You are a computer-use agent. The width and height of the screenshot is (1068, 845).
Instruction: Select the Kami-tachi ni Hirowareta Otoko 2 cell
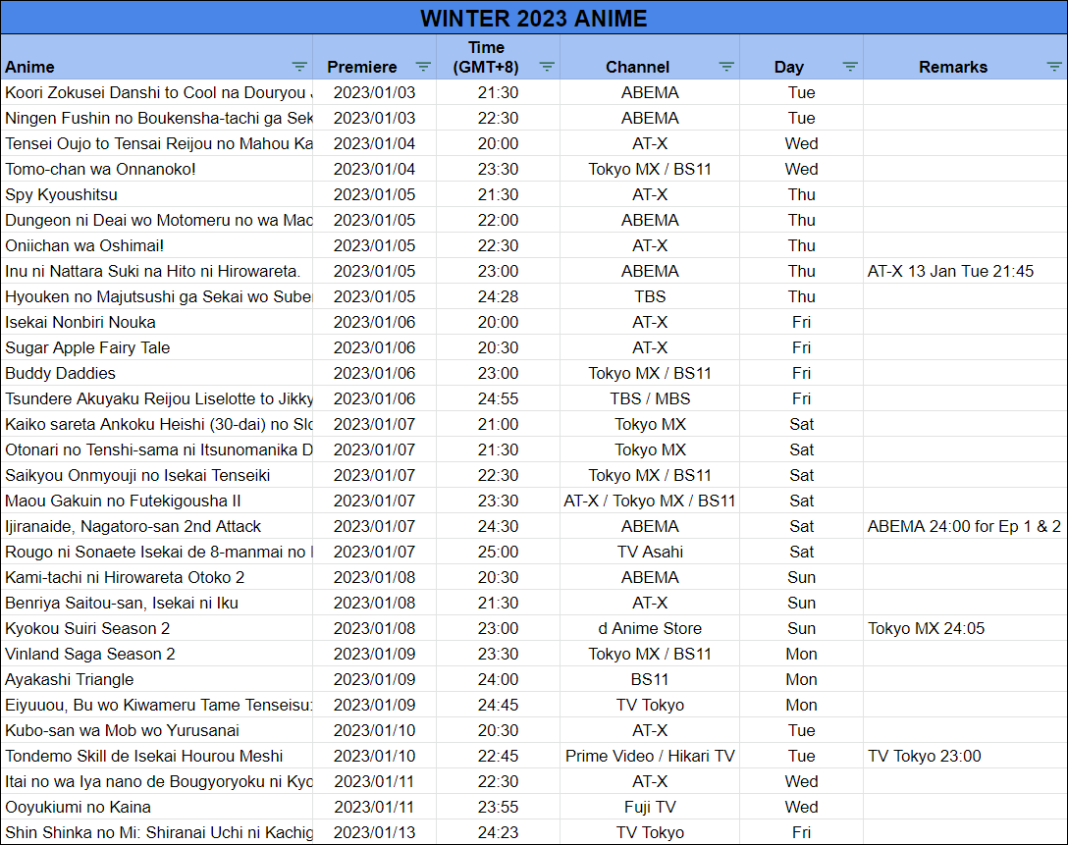(157, 577)
